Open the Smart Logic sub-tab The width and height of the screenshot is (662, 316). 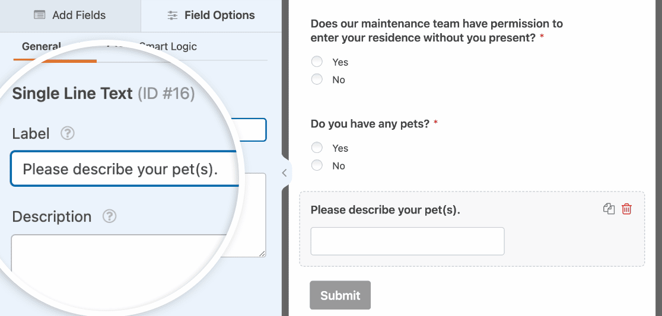(168, 46)
